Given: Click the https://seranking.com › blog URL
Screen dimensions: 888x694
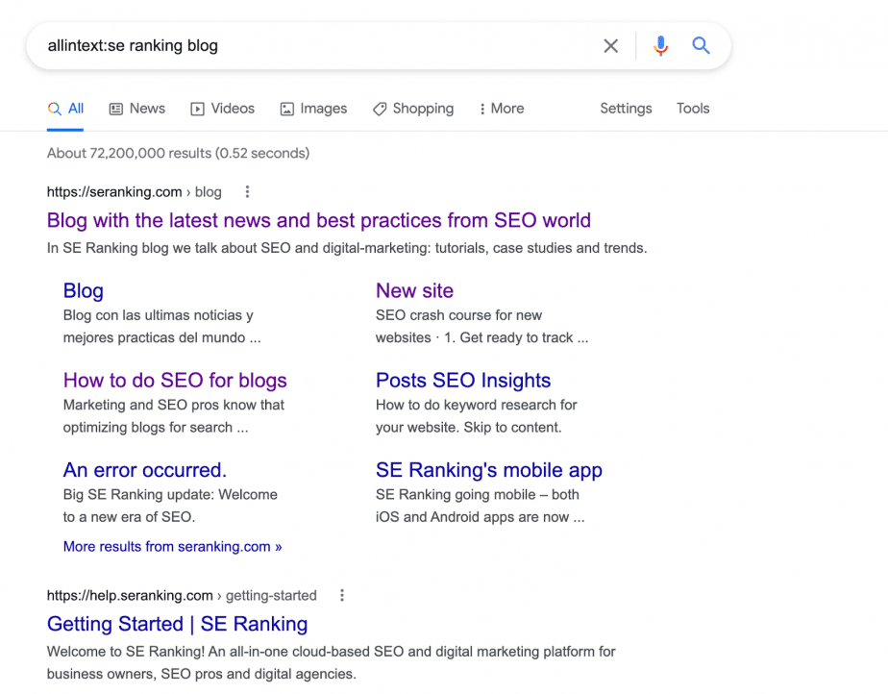Looking at the screenshot, I should click(135, 192).
